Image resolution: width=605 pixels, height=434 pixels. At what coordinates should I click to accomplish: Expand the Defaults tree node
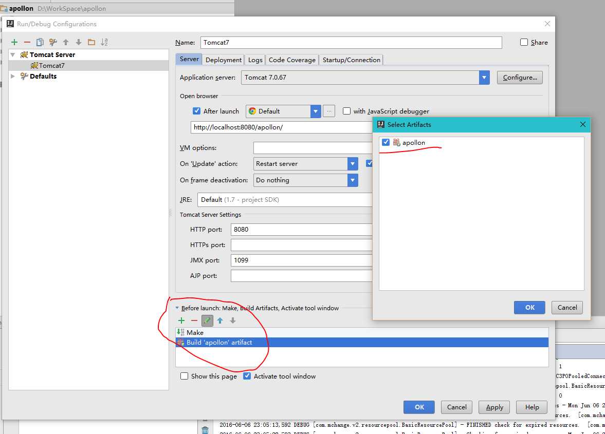pyautogui.click(x=13, y=76)
